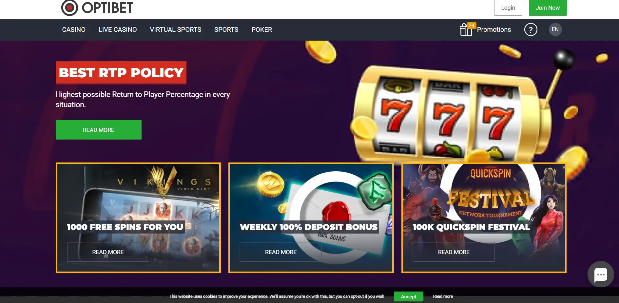Read more about Weekly Deposit Bonus
619x303 pixels.
click(281, 252)
